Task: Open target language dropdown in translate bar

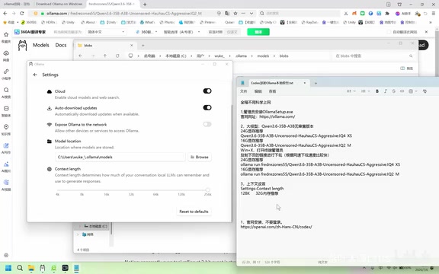Action: [106, 32]
